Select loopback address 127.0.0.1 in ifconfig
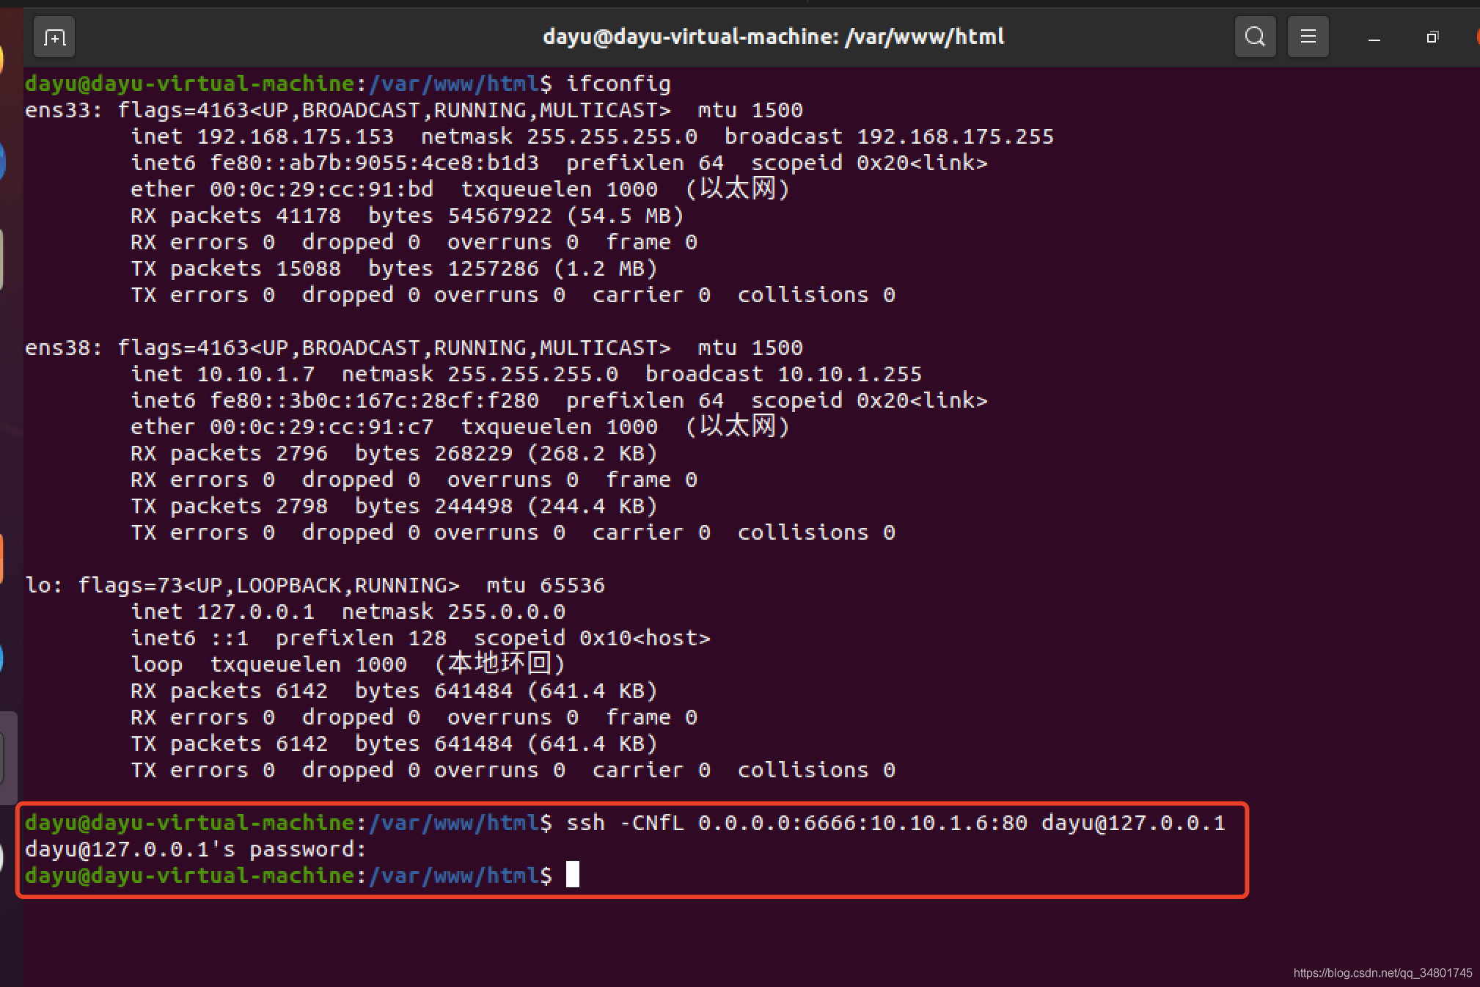Screen dimensions: 1480x987 [x=255, y=612]
